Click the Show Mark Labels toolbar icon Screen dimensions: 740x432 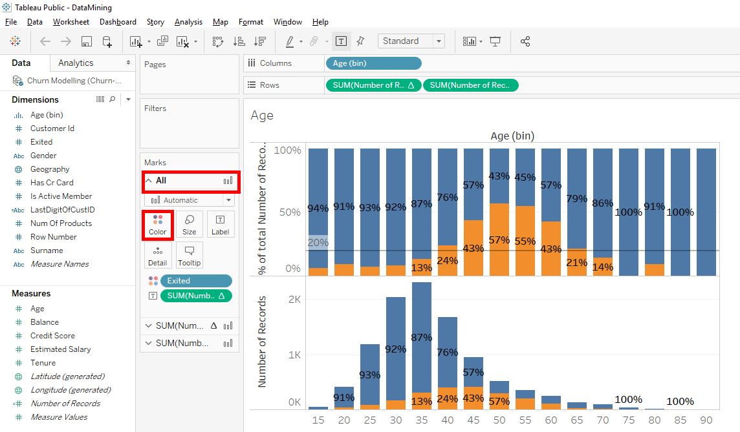pyautogui.click(x=341, y=41)
